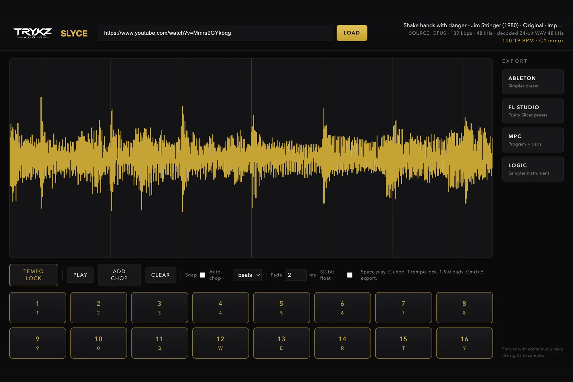The width and height of the screenshot is (573, 382).
Task: Trigger pad 15 mapped to key T
Action: (404, 343)
